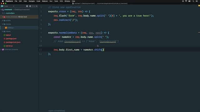The image size is (200, 112).
Task: Open the Code menu
Action: point(38,1)
